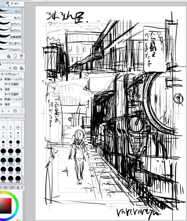This screenshot has height=221, width=187.
Task: Expand the last 消去 action
Action: (x=1, y=104)
